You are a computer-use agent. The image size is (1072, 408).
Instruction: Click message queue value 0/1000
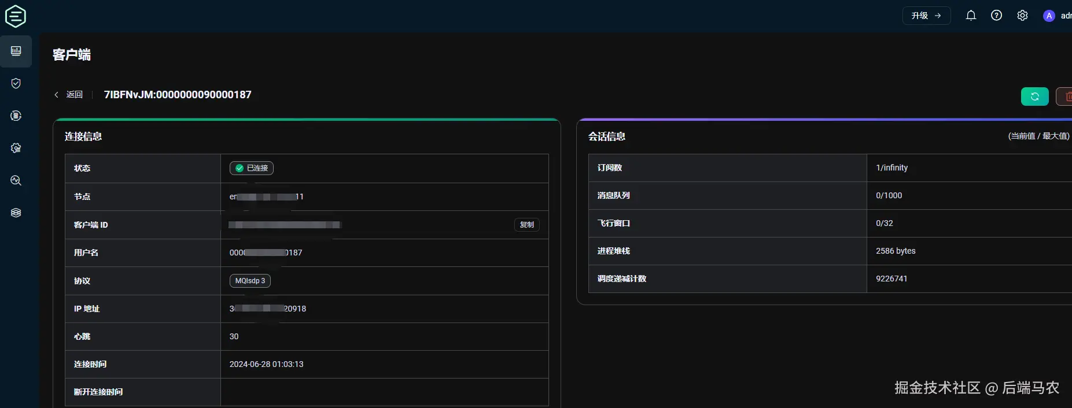point(889,195)
